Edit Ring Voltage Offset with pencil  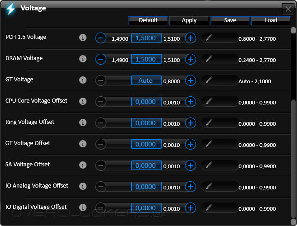click(x=209, y=122)
